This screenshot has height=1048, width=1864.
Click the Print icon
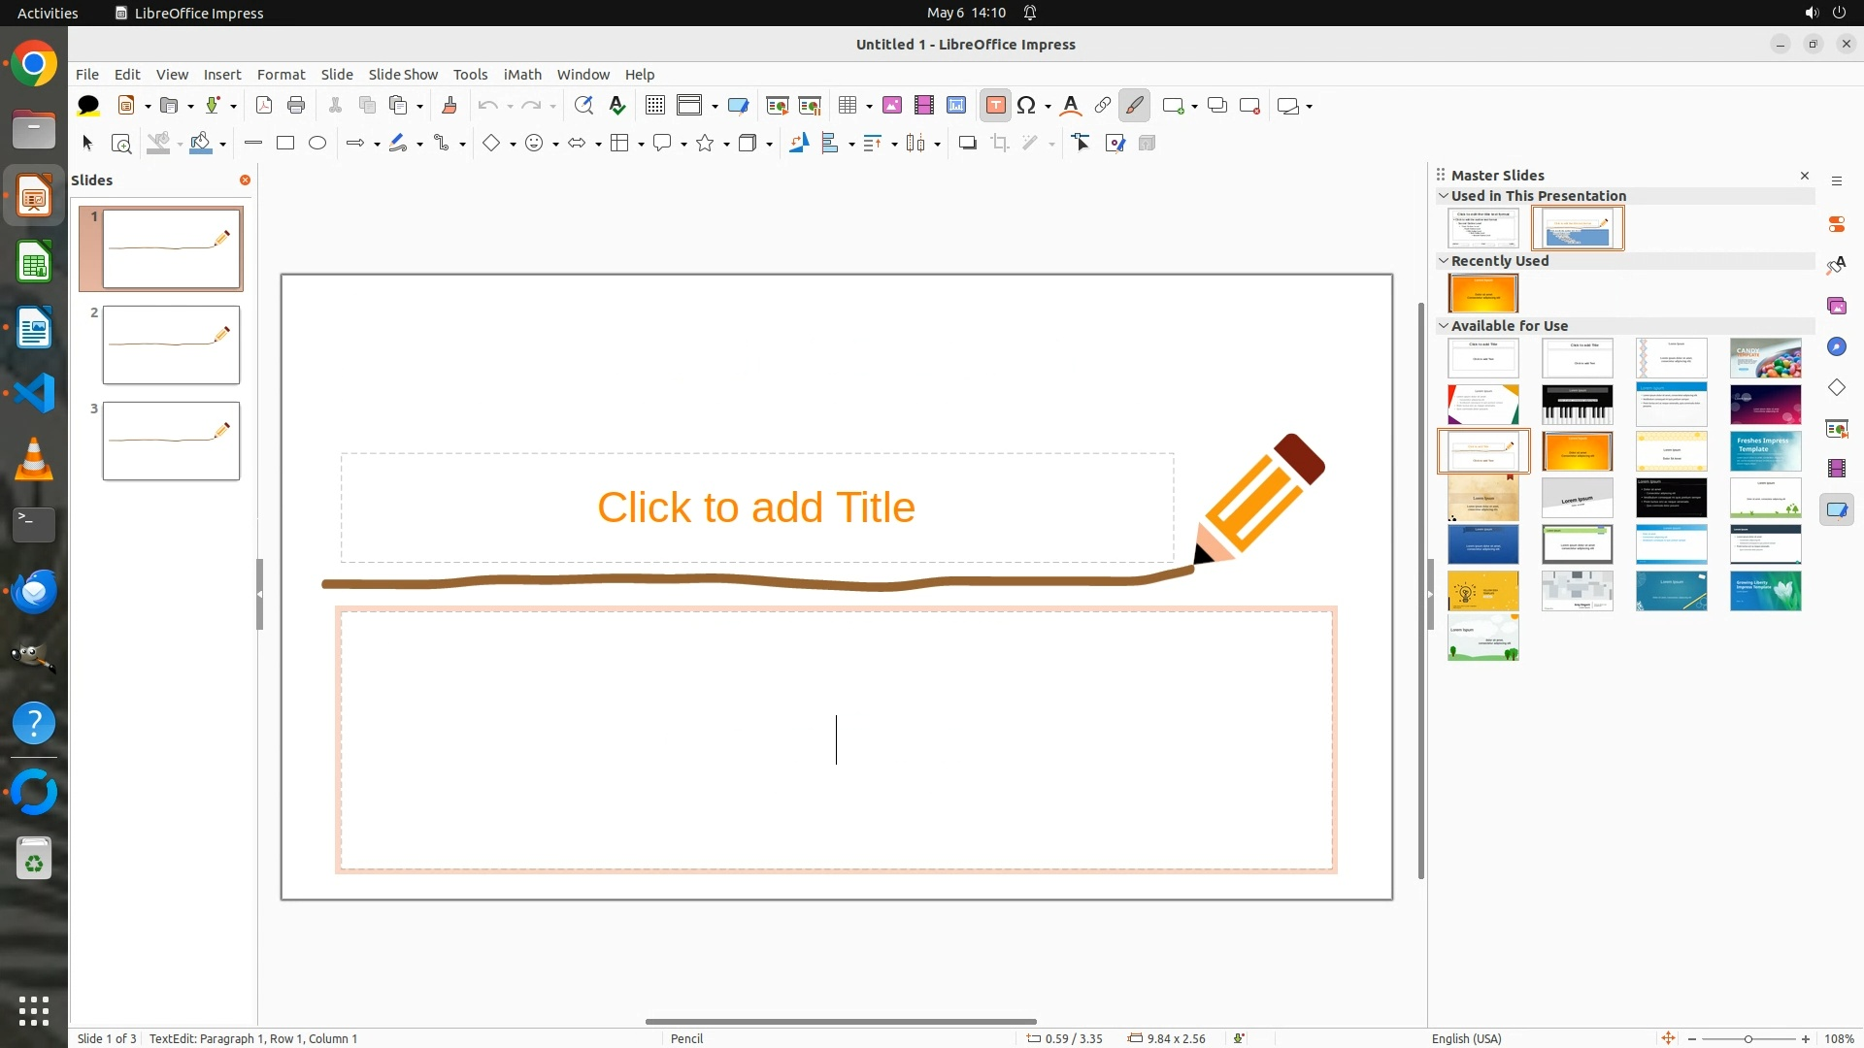(296, 106)
